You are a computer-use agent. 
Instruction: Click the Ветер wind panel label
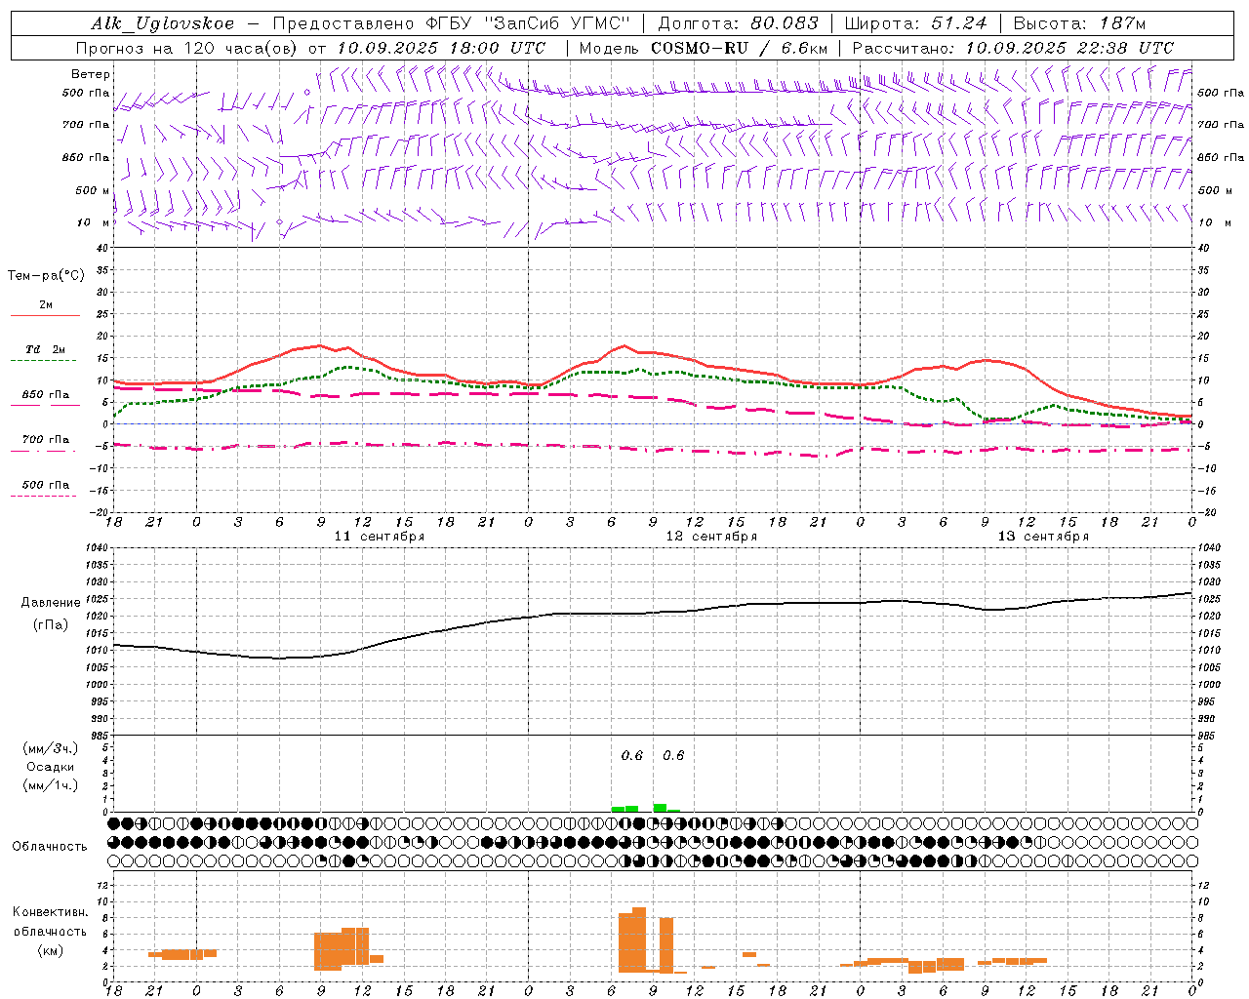pyautogui.click(x=91, y=74)
